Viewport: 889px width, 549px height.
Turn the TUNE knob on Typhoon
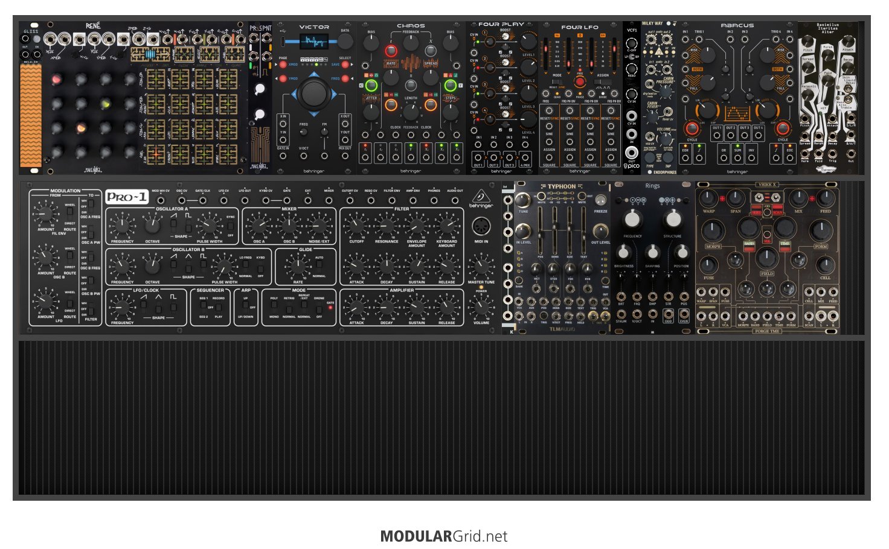(523, 201)
